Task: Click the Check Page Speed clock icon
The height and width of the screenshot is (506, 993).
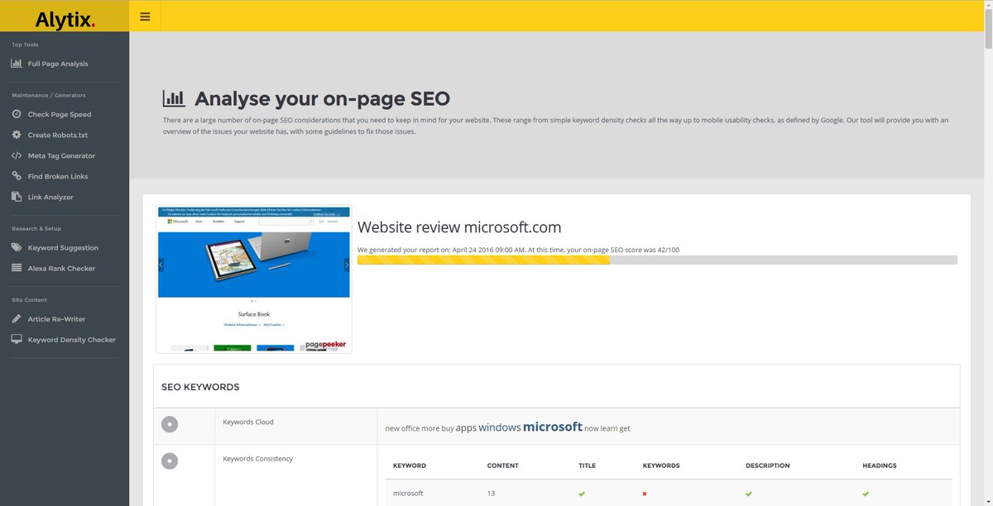Action: tap(17, 114)
